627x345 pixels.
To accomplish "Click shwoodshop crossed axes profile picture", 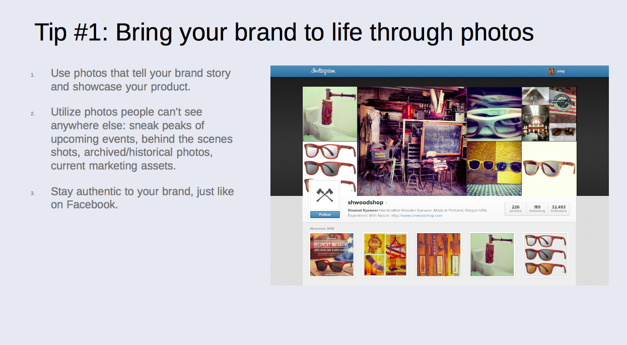I will 325,195.
